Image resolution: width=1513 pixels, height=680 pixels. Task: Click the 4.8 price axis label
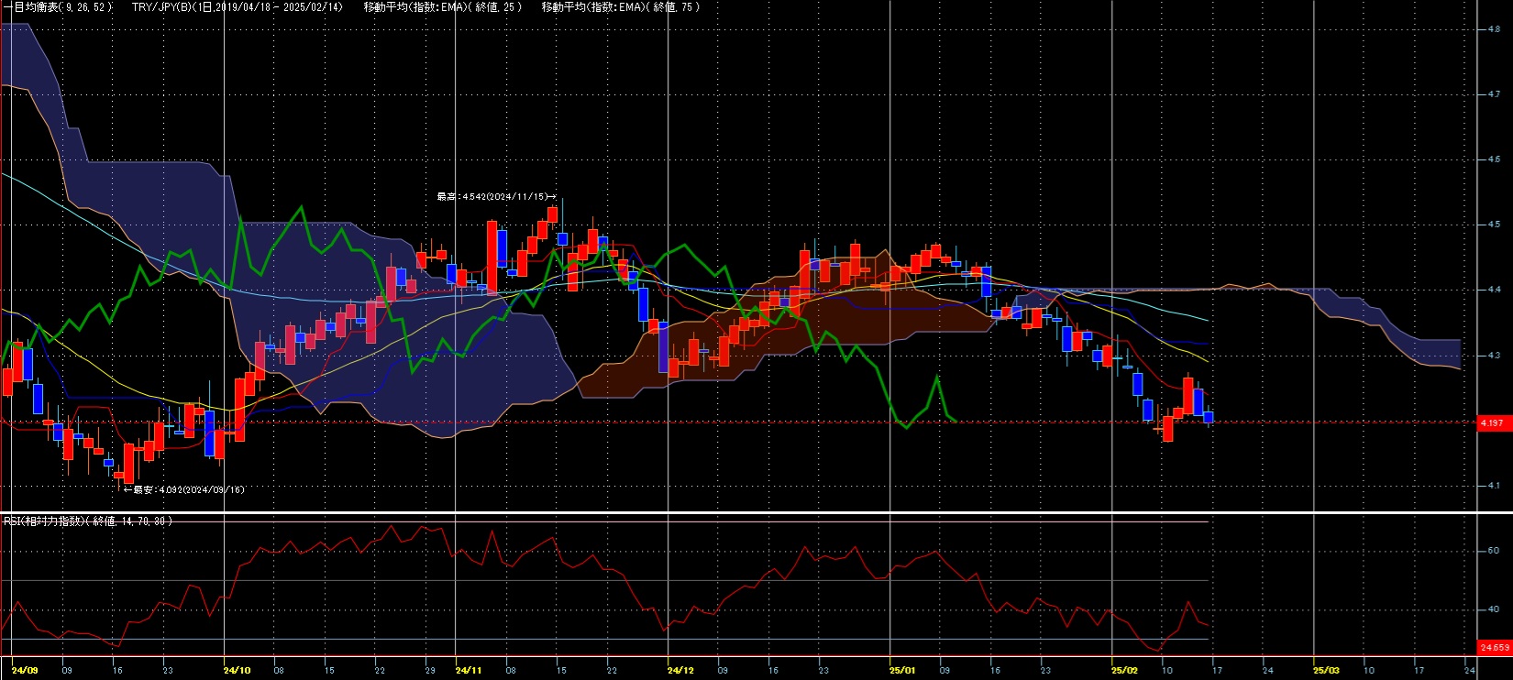point(1494,29)
